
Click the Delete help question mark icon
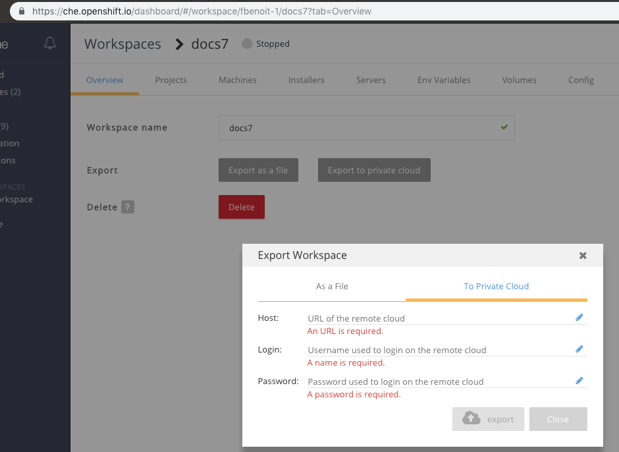pos(128,207)
